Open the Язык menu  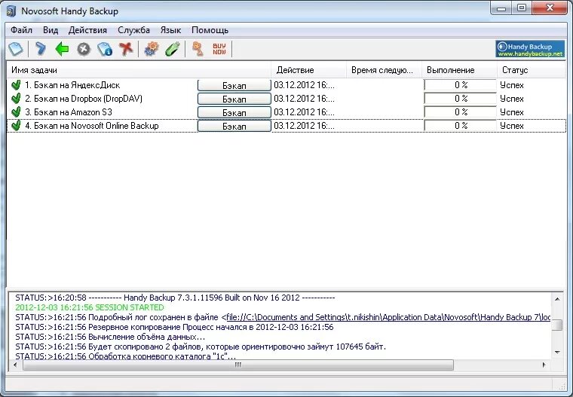pyautogui.click(x=170, y=30)
